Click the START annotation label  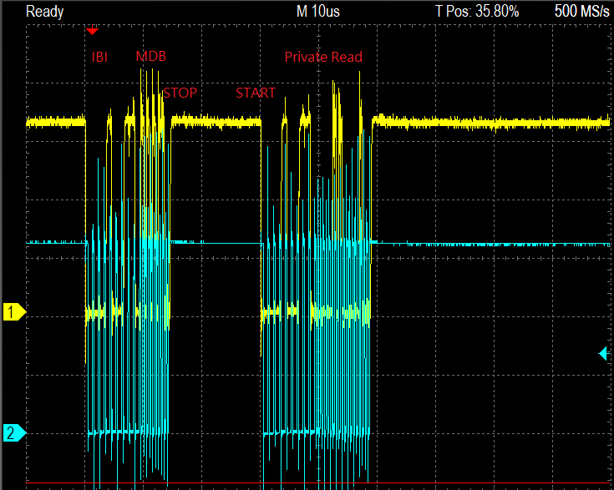(256, 93)
